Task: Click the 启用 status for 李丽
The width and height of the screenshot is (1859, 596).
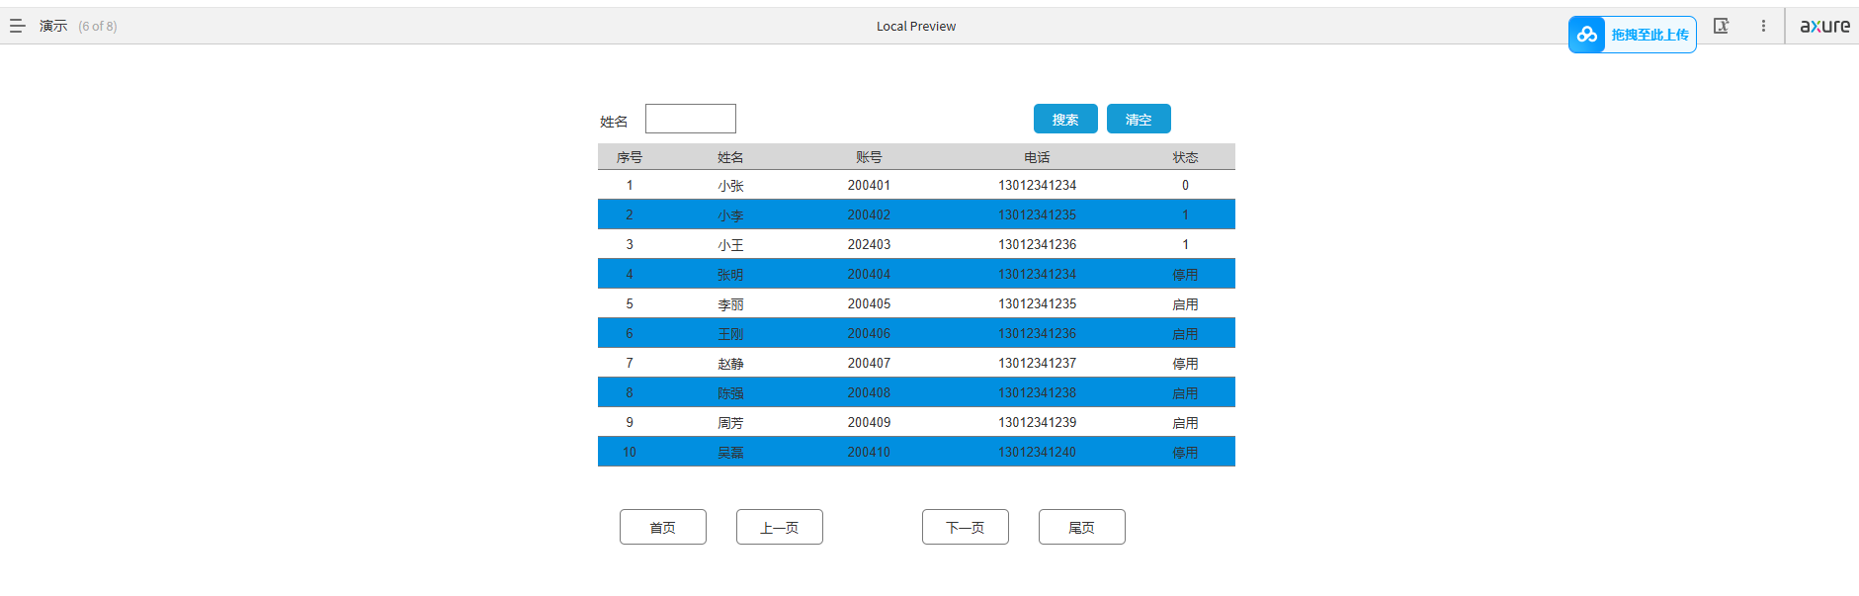Action: pos(1185,304)
